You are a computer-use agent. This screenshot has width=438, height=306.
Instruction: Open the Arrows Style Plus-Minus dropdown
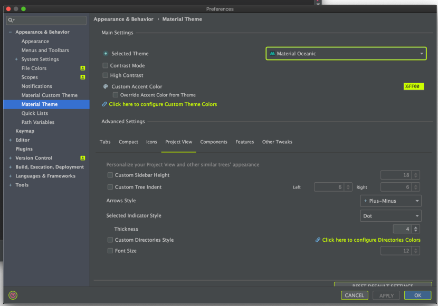point(391,201)
